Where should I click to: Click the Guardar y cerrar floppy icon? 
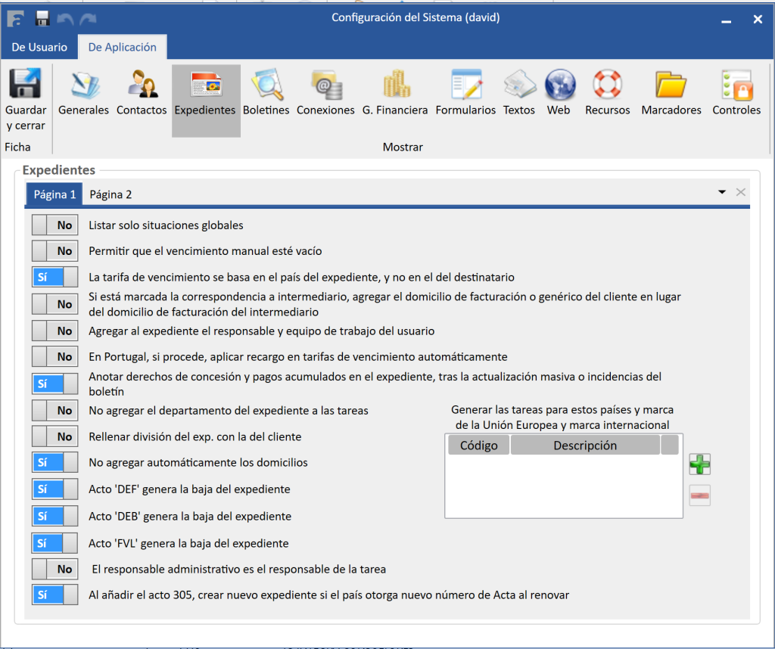tap(25, 85)
